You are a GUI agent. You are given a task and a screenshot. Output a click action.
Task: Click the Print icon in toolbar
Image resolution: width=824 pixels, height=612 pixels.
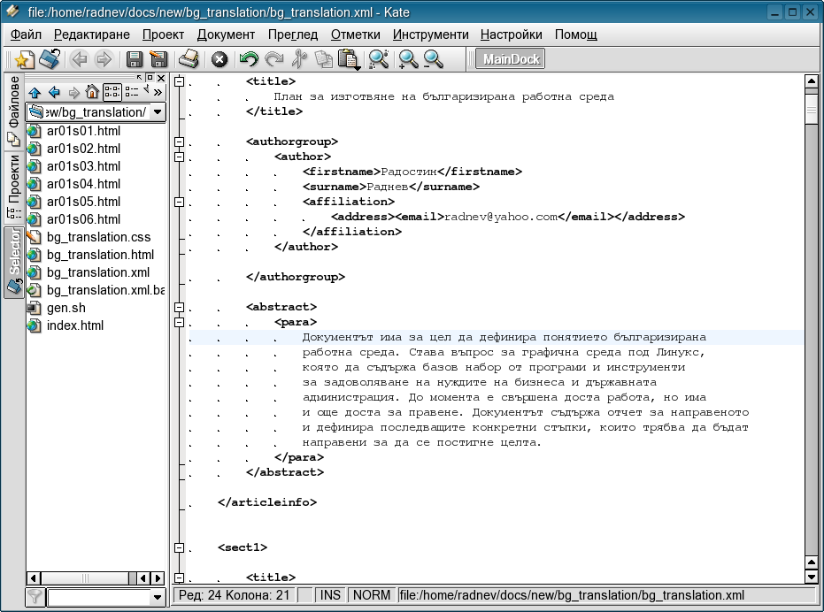pos(189,60)
